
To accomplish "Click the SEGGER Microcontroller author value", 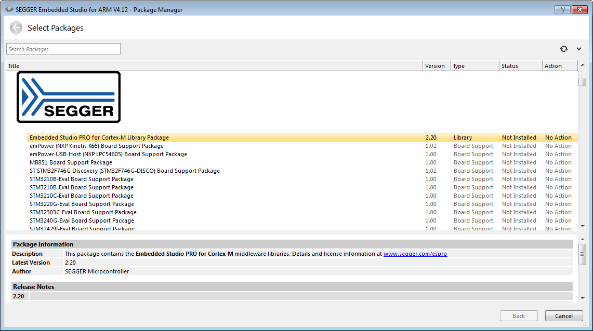I will coord(97,271).
